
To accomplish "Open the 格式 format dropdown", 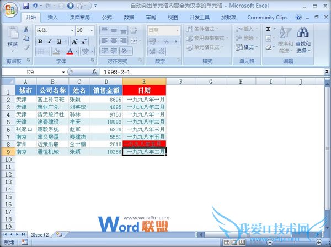I will click(247, 47).
